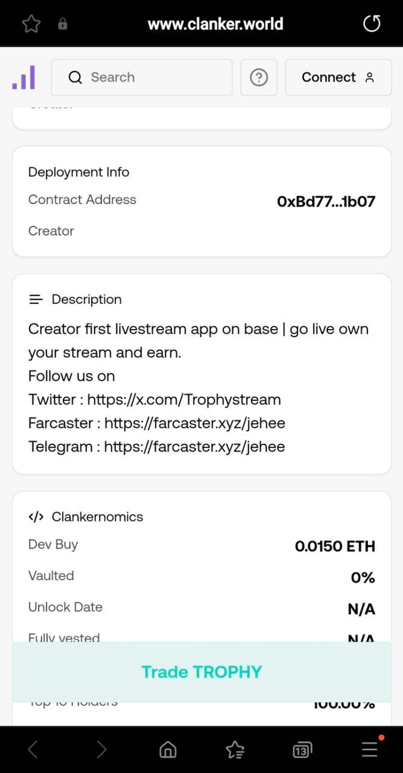Go back with the browser back arrow
Image resolution: width=403 pixels, height=773 pixels.
[33, 750]
